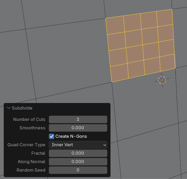The image size is (187, 179).
Task: Click the Create N-Gons label
Action: pyautogui.click(x=71, y=136)
